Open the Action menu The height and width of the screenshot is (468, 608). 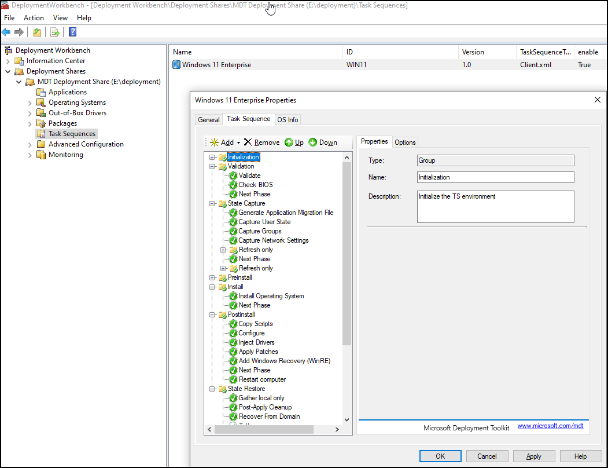tap(34, 18)
